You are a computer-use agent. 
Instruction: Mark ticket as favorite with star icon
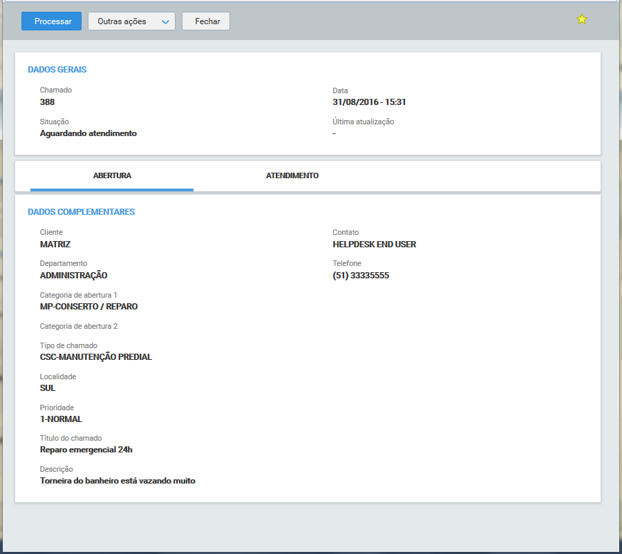coord(582,20)
